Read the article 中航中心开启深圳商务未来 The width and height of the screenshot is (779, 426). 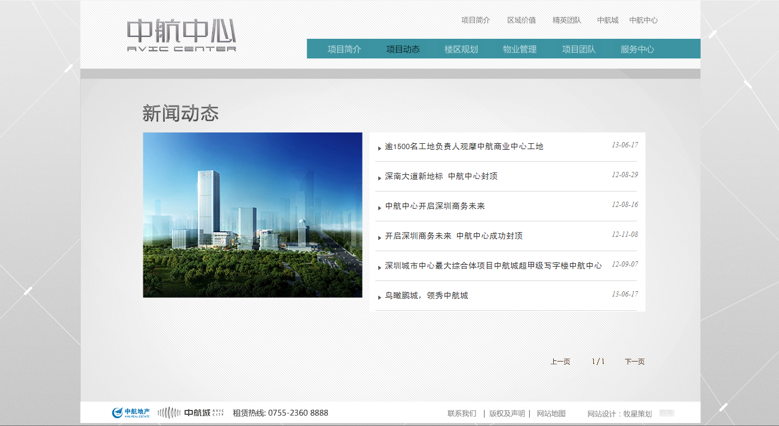pyautogui.click(x=435, y=206)
